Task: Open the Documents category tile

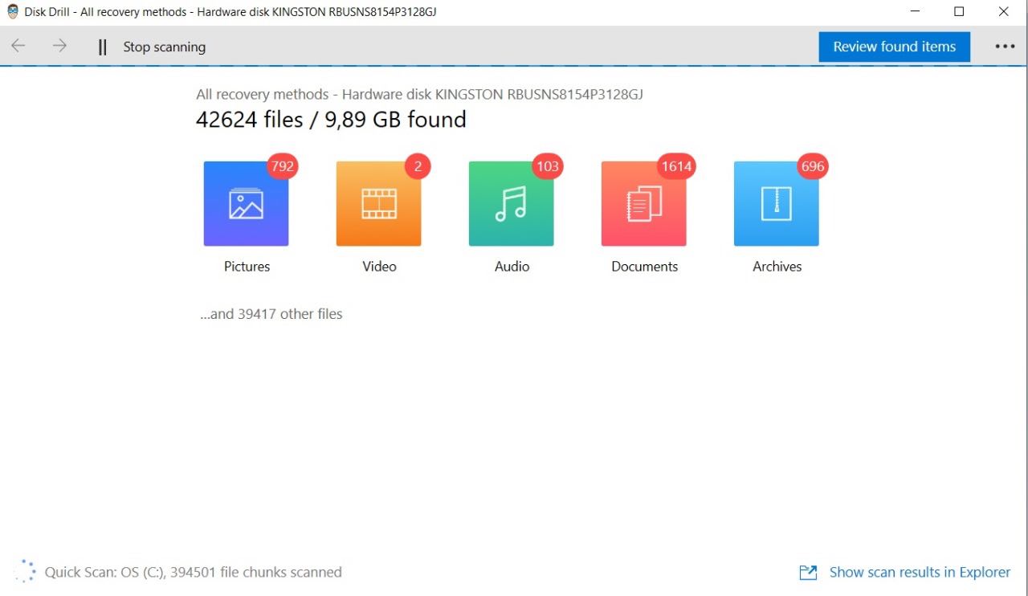Action: pos(643,204)
